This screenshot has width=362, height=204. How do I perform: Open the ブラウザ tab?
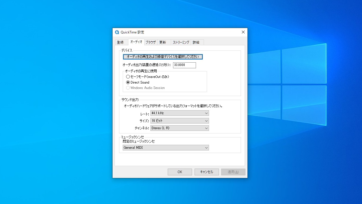tap(151, 42)
